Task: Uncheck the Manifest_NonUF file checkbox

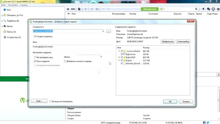Action: point(122,63)
